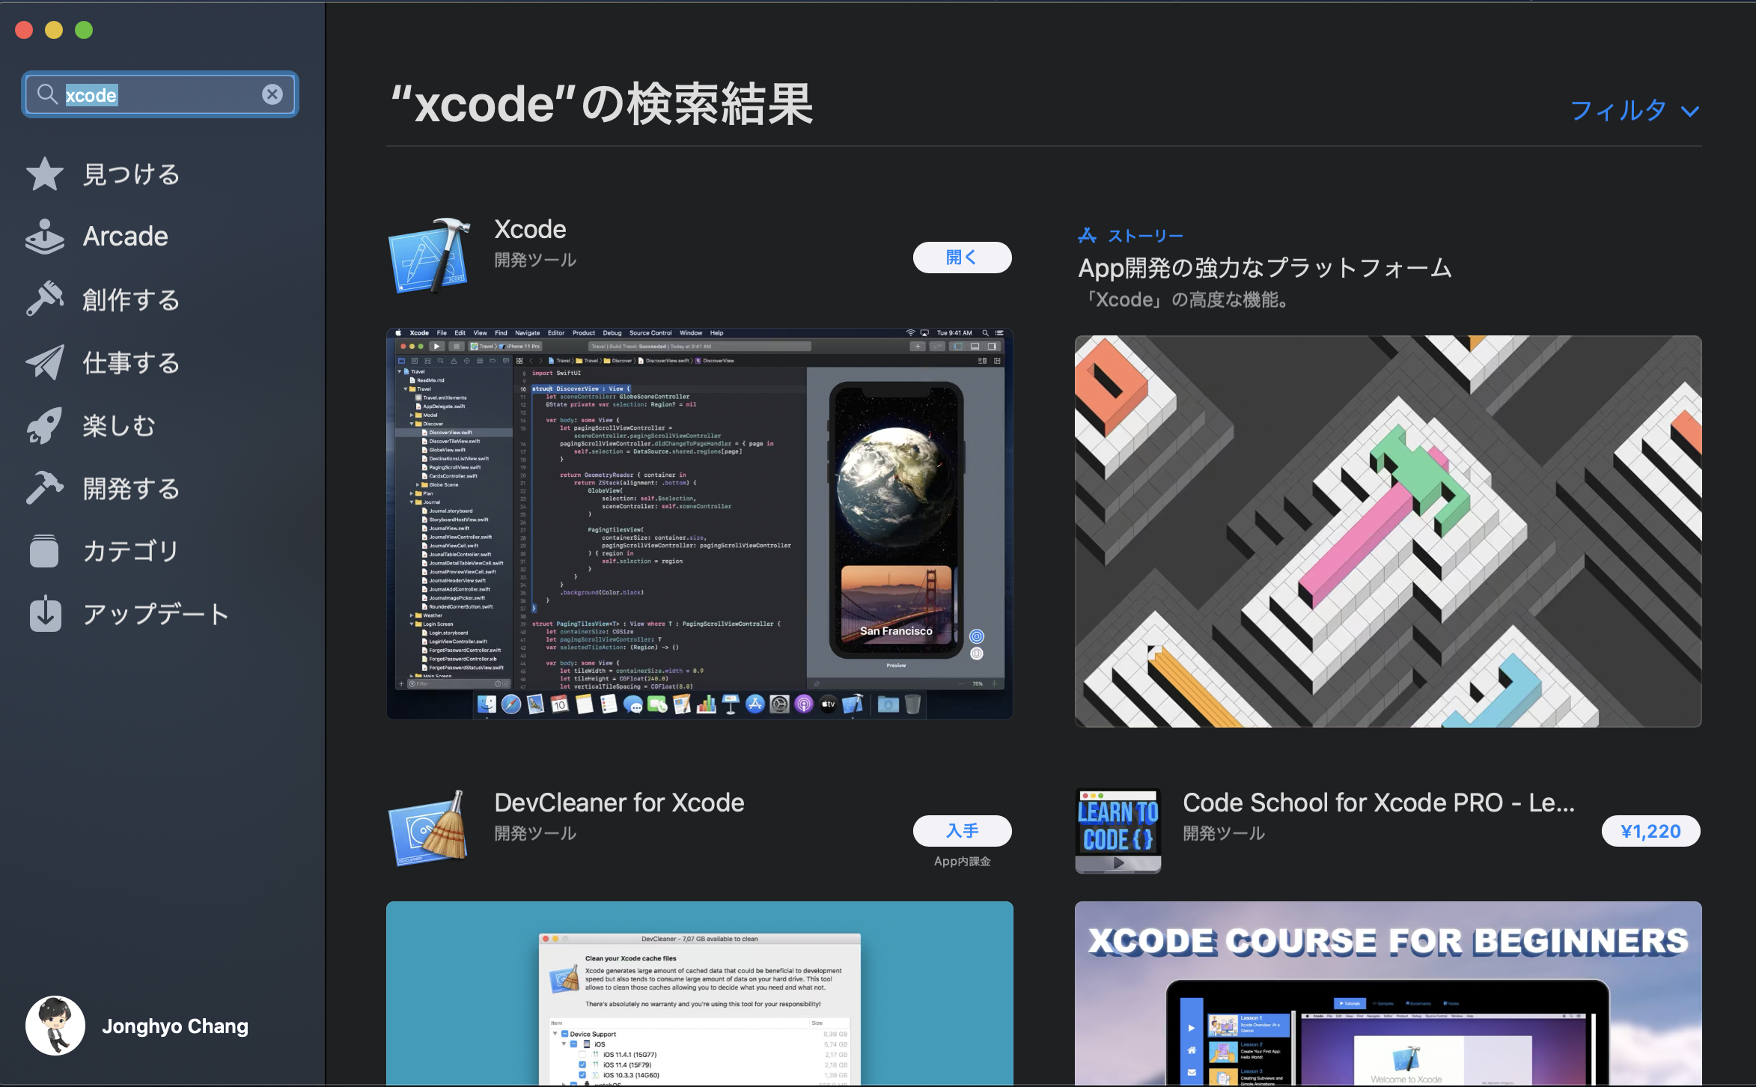1756x1087 pixels.
Task: Click the ストーリー App Store icon
Action: click(1087, 236)
